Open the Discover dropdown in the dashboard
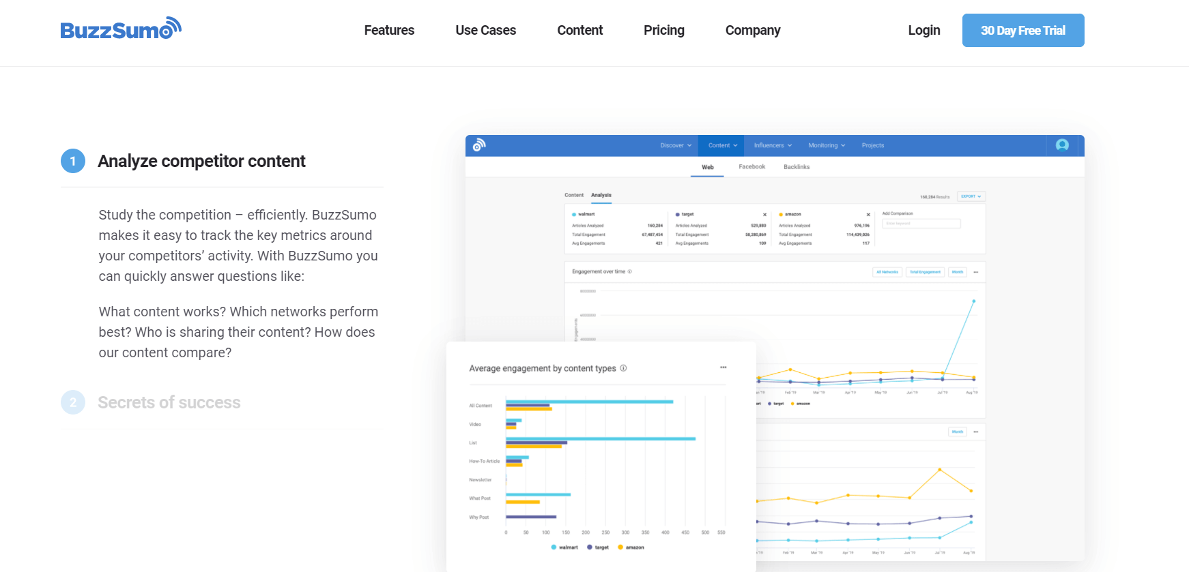This screenshot has width=1189, height=572. pos(676,145)
